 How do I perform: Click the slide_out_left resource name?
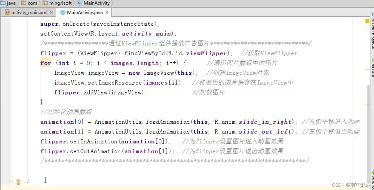(265, 132)
